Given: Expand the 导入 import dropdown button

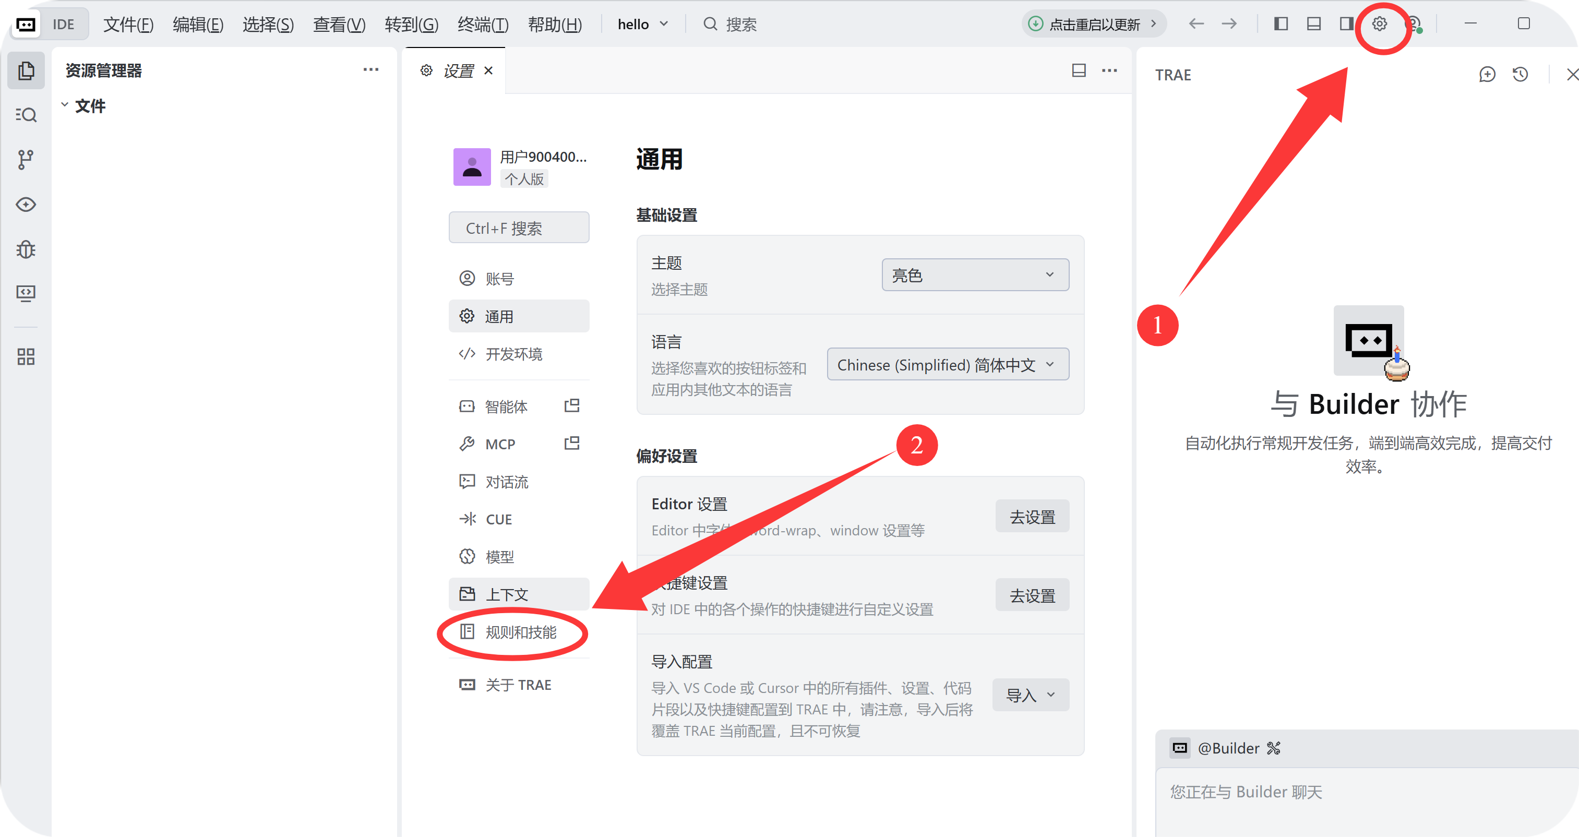Looking at the screenshot, I should pyautogui.click(x=1031, y=696).
